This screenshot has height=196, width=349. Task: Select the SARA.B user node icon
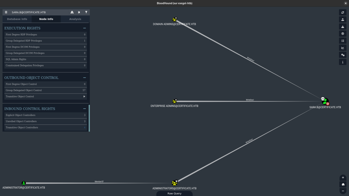325,101
